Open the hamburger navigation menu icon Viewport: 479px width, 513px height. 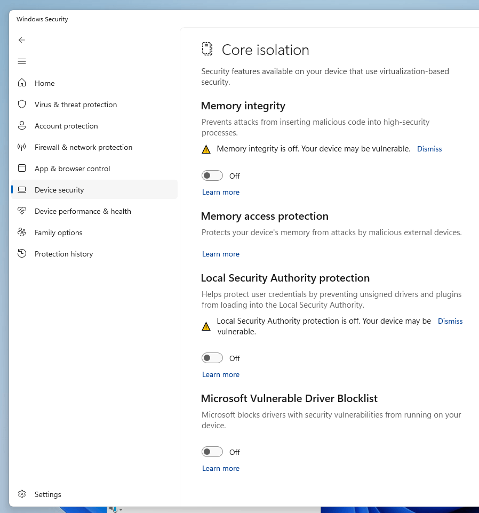[x=22, y=61]
